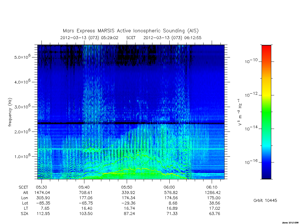Image resolution: width=299 pixels, height=224 pixels.
Task: Click the 4.0×10^6 frequency tick label
Action: (22, 82)
